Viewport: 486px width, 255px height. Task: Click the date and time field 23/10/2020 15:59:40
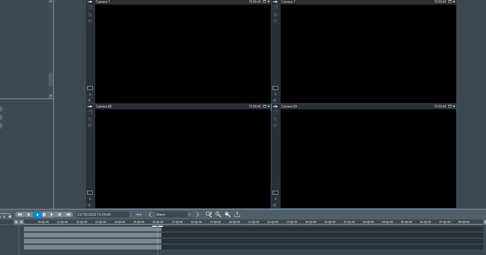click(102, 214)
